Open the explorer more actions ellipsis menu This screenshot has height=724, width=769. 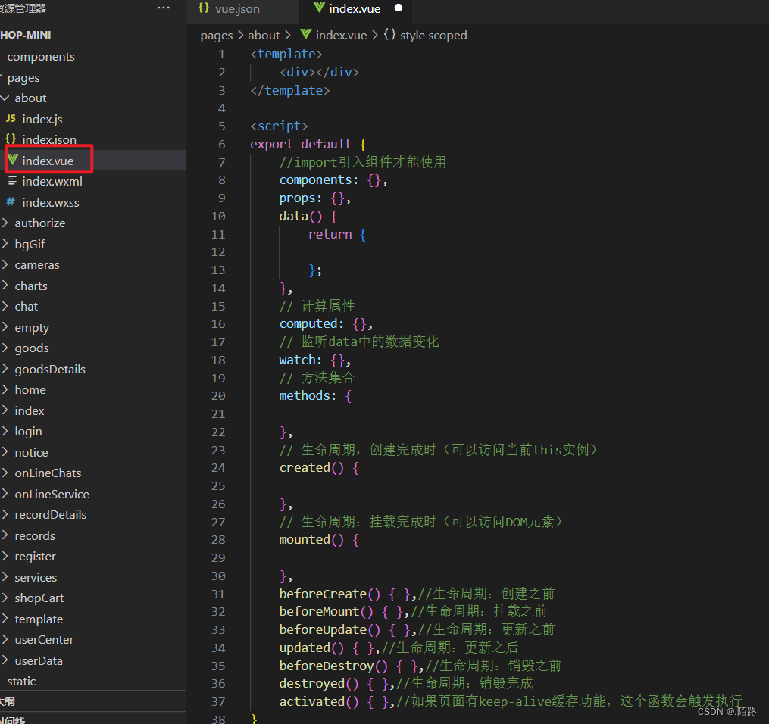(164, 8)
